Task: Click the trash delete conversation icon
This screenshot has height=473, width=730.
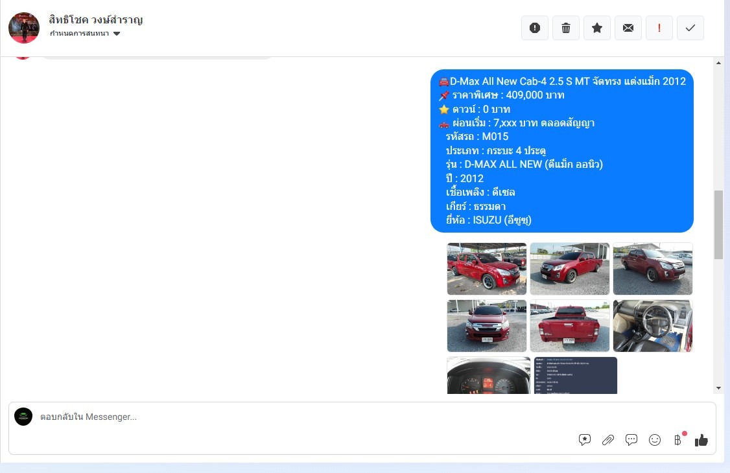Action: tap(566, 28)
